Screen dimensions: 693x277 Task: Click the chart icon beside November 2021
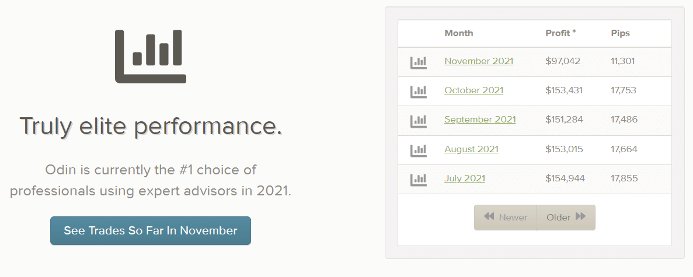pyautogui.click(x=419, y=62)
